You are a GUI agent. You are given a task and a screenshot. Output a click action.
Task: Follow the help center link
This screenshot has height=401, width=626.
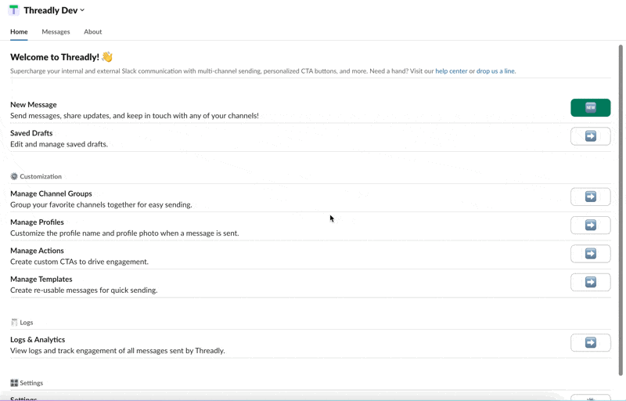pos(452,71)
